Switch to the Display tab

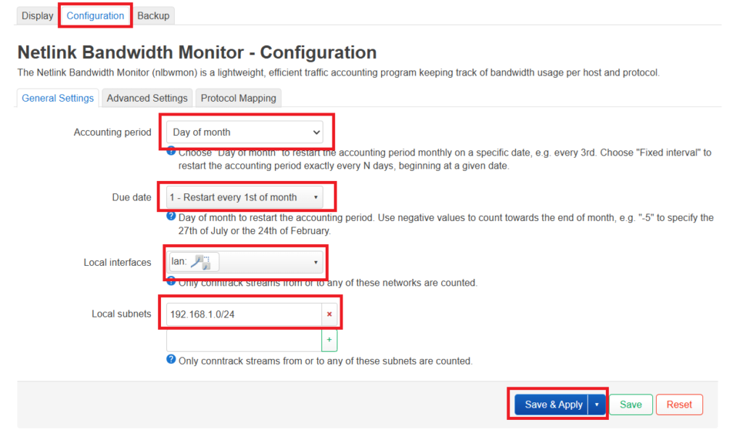coord(37,15)
